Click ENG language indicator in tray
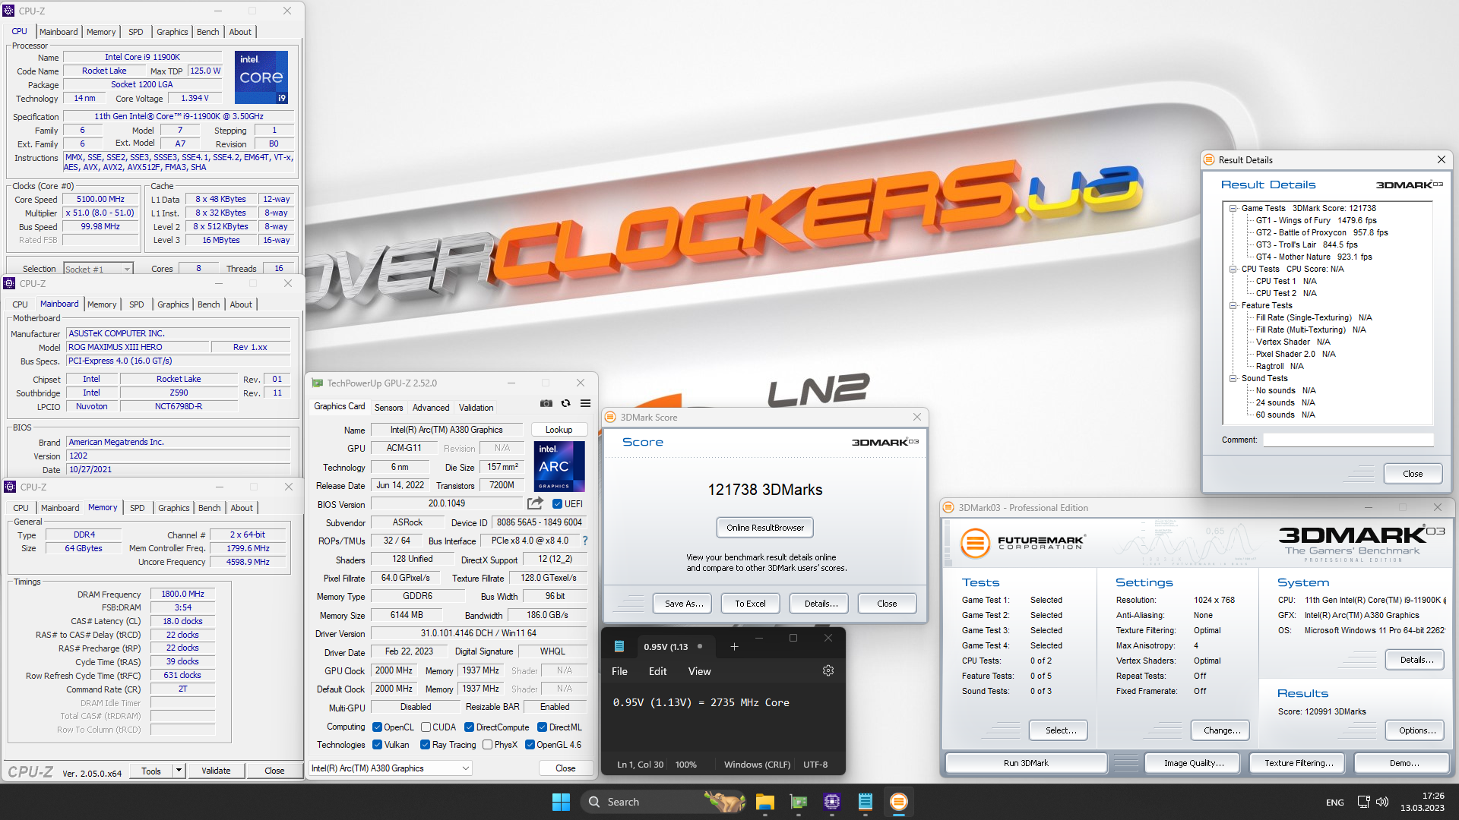 coord(1334,802)
